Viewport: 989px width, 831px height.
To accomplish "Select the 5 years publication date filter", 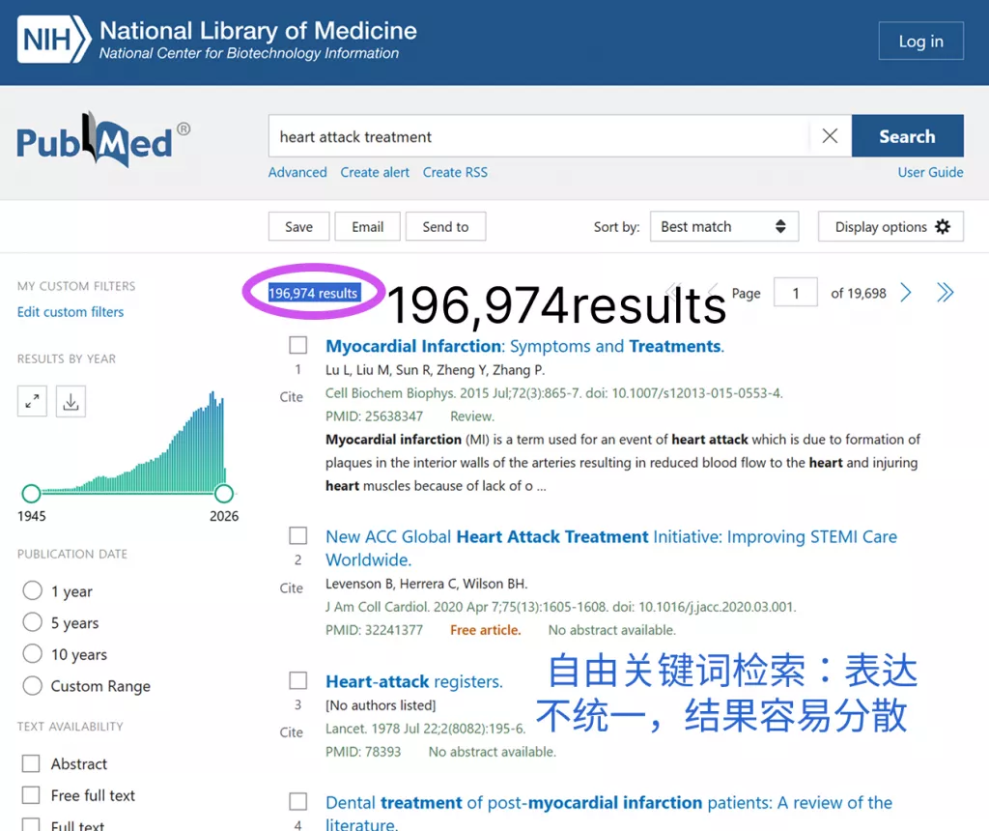I will coord(32,622).
